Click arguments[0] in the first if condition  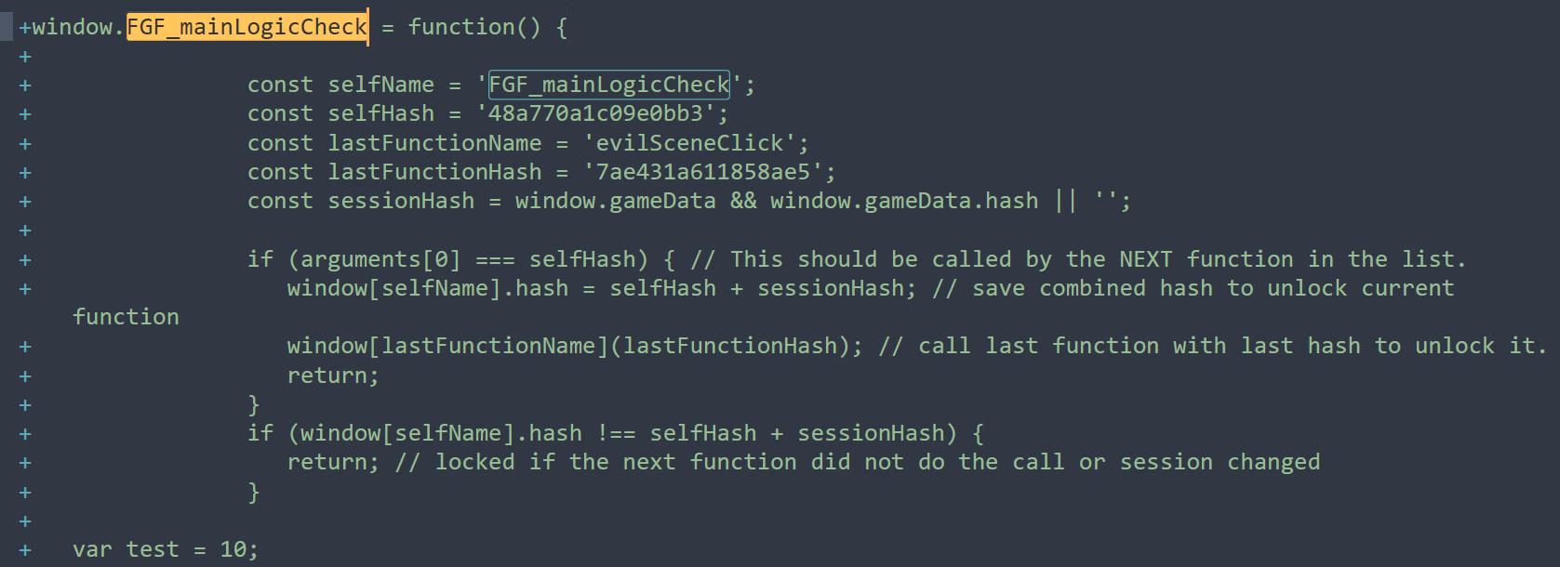coord(380,259)
